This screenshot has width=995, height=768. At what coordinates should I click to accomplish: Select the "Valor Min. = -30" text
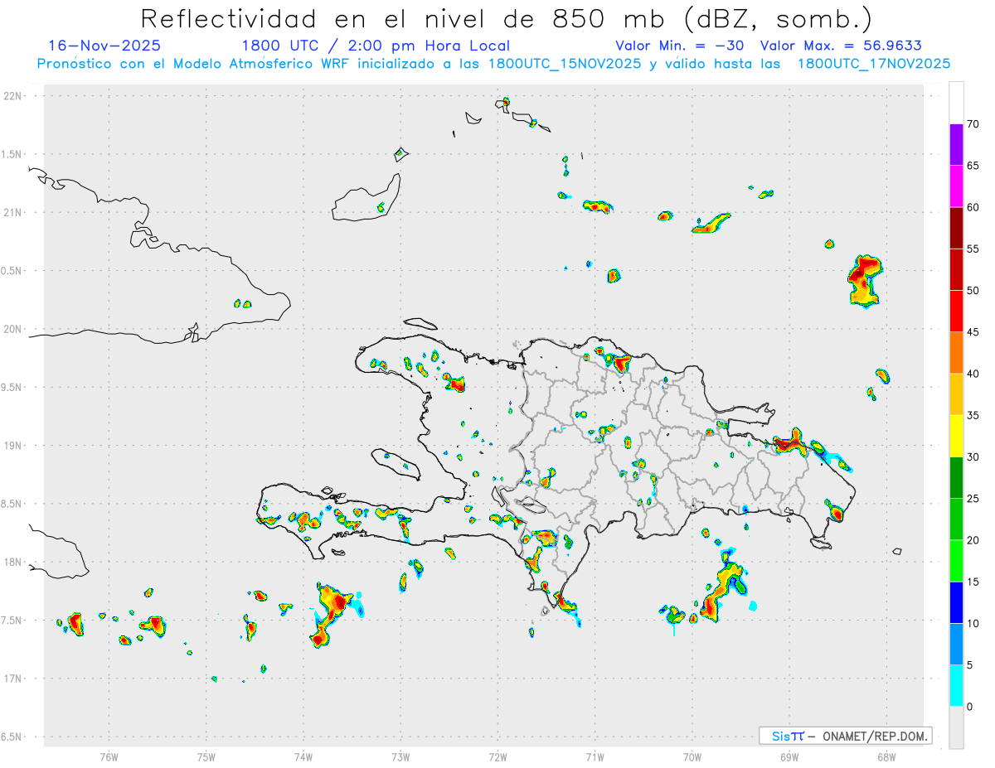[x=682, y=46]
